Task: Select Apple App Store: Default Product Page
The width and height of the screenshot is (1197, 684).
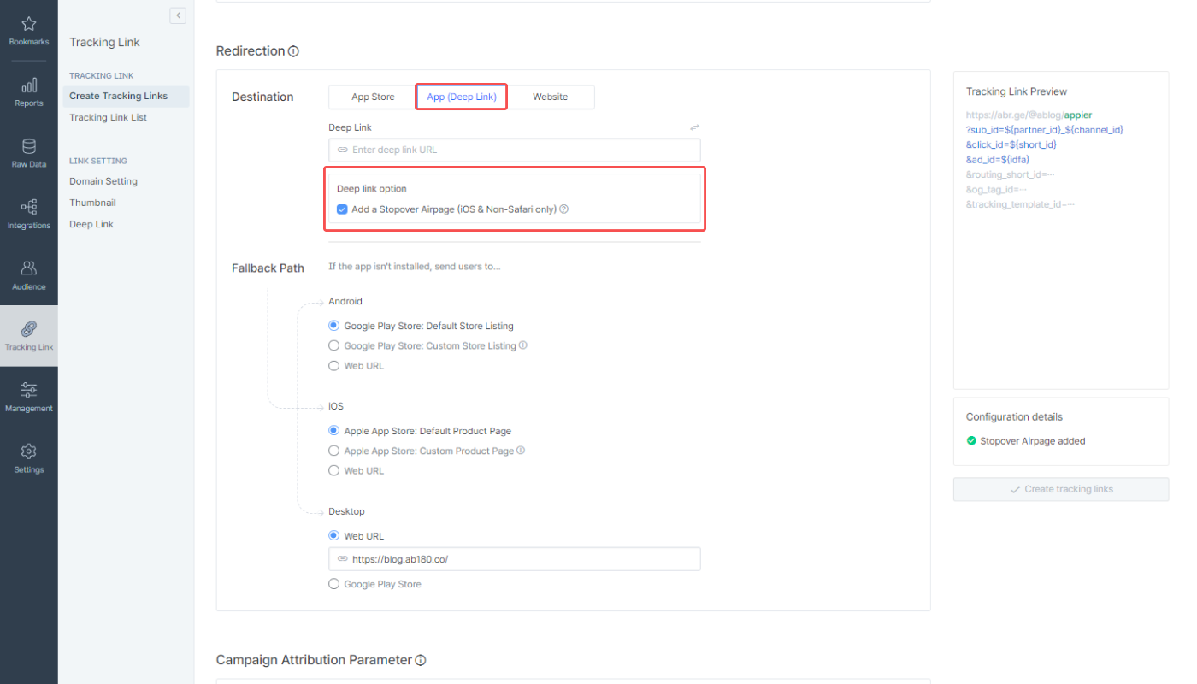Action: 334,431
